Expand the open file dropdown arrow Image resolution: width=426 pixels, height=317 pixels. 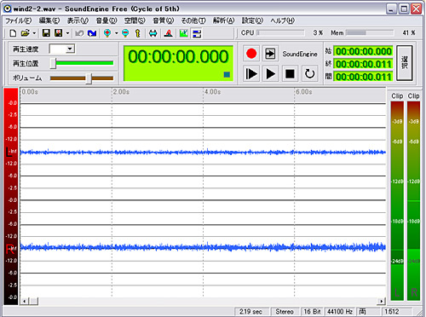point(34,33)
